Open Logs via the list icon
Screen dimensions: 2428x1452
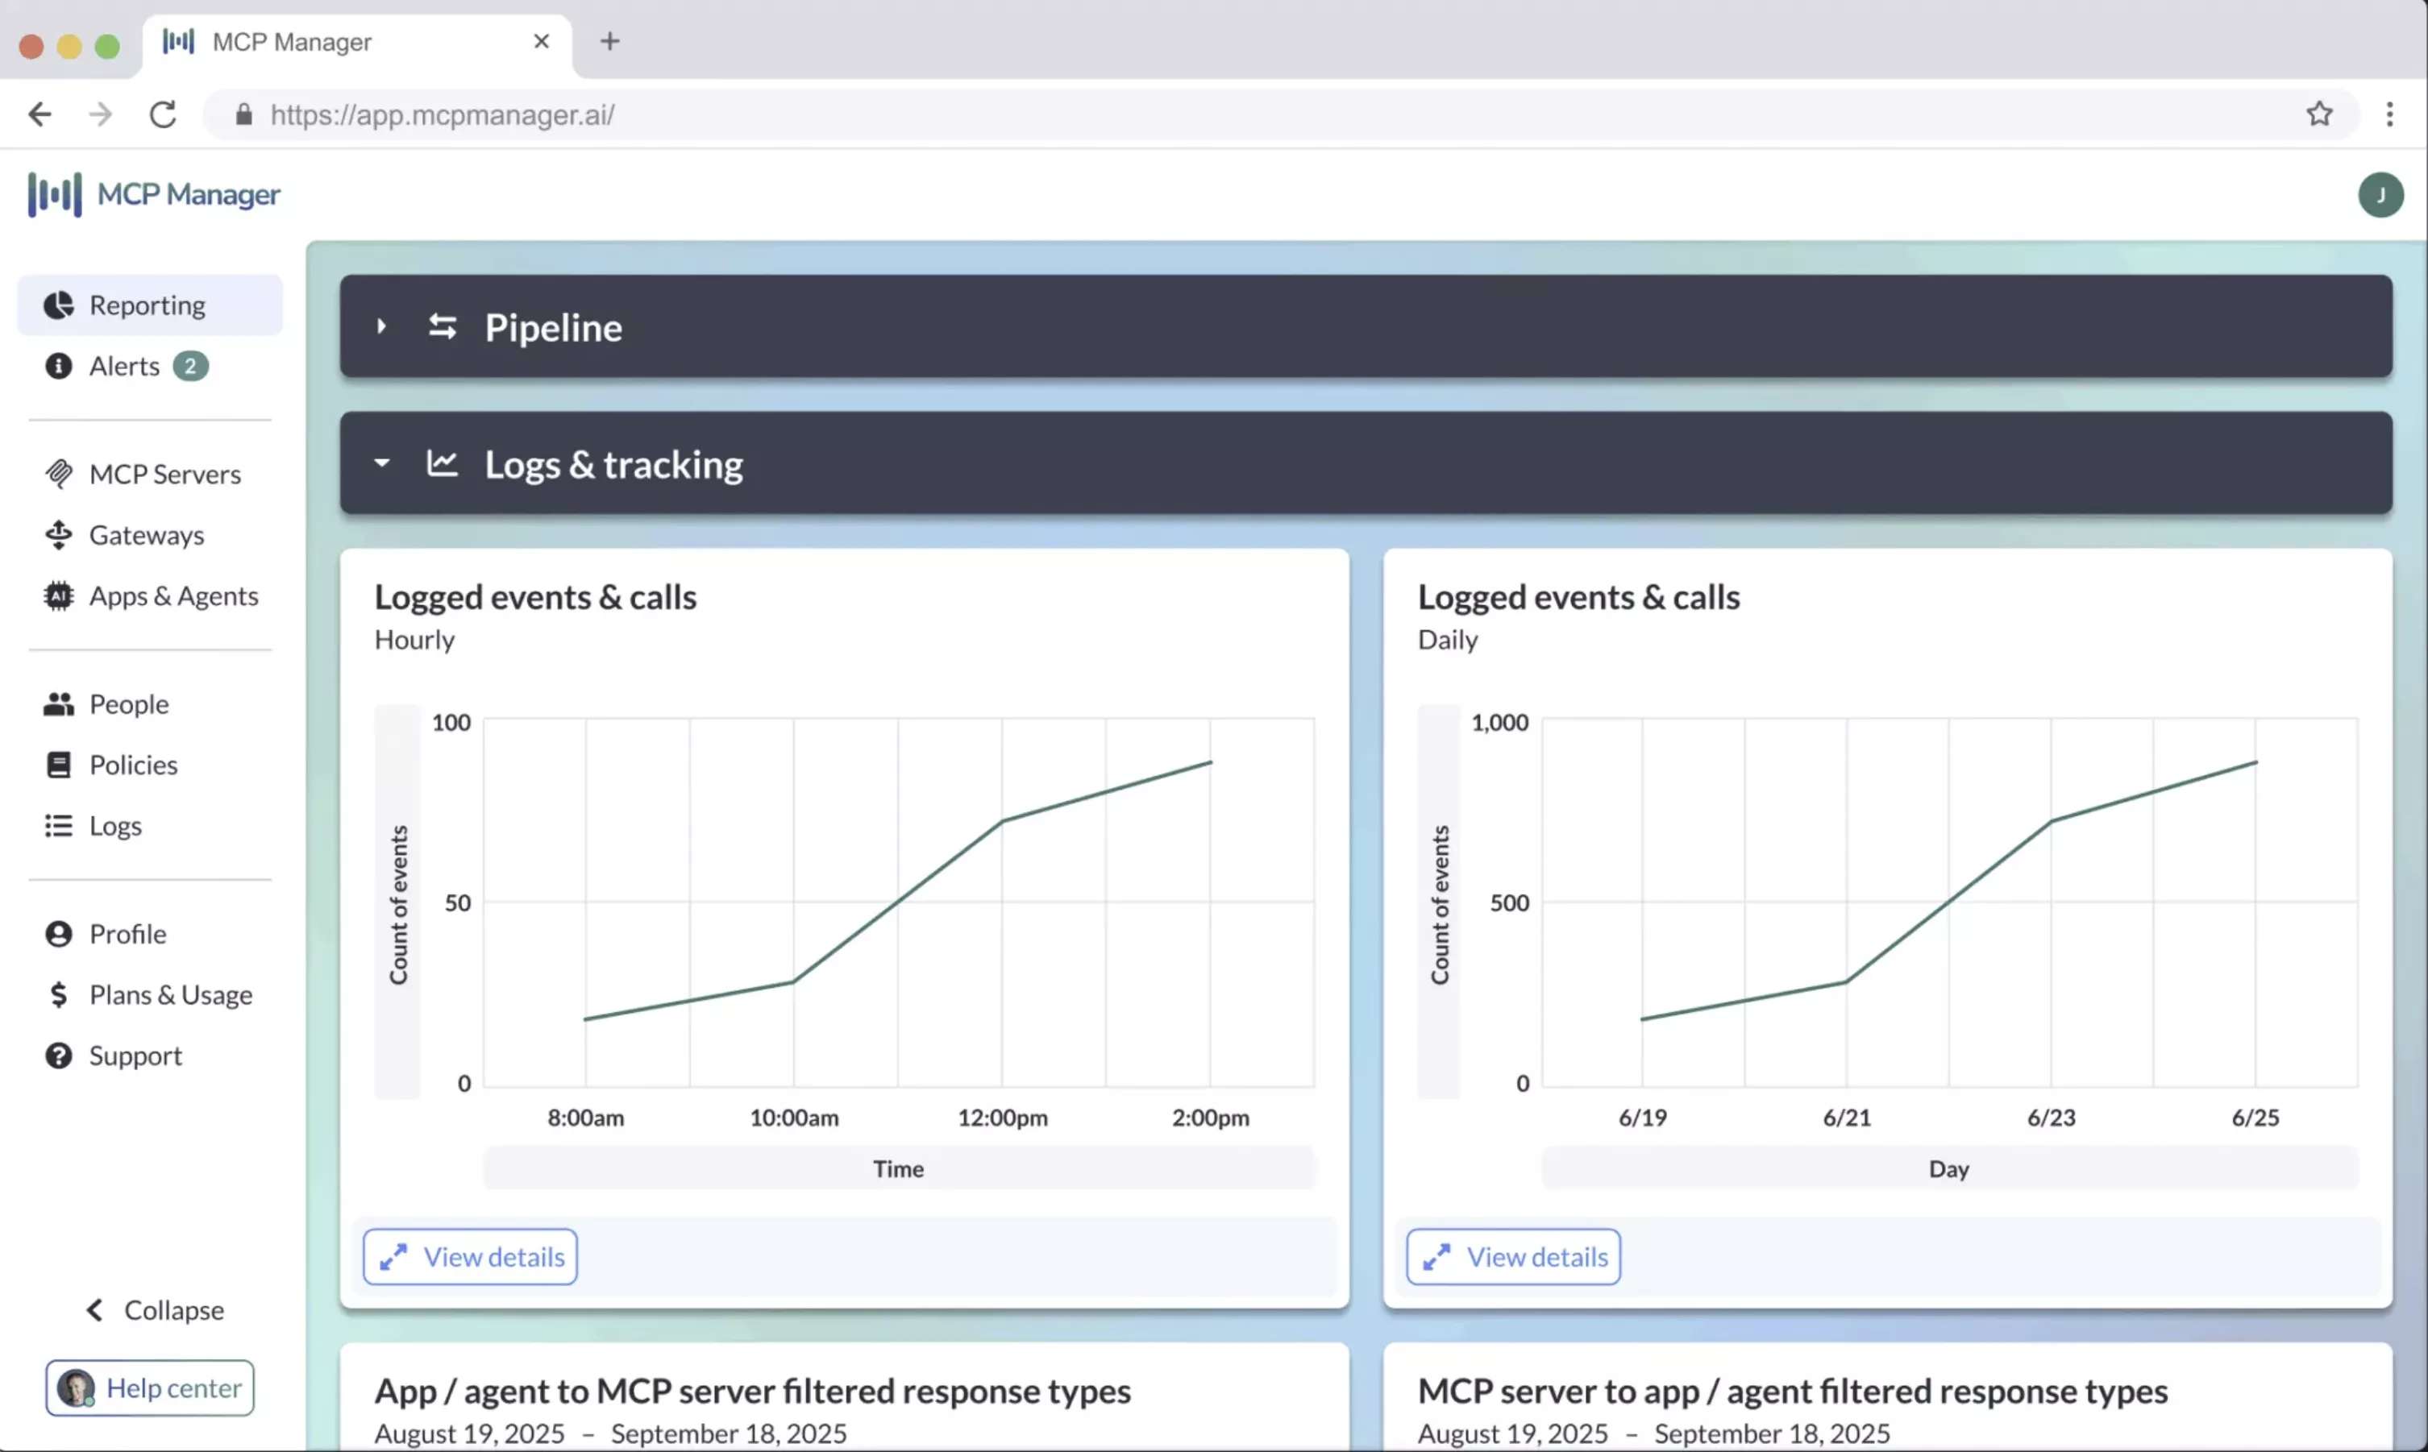click(59, 825)
